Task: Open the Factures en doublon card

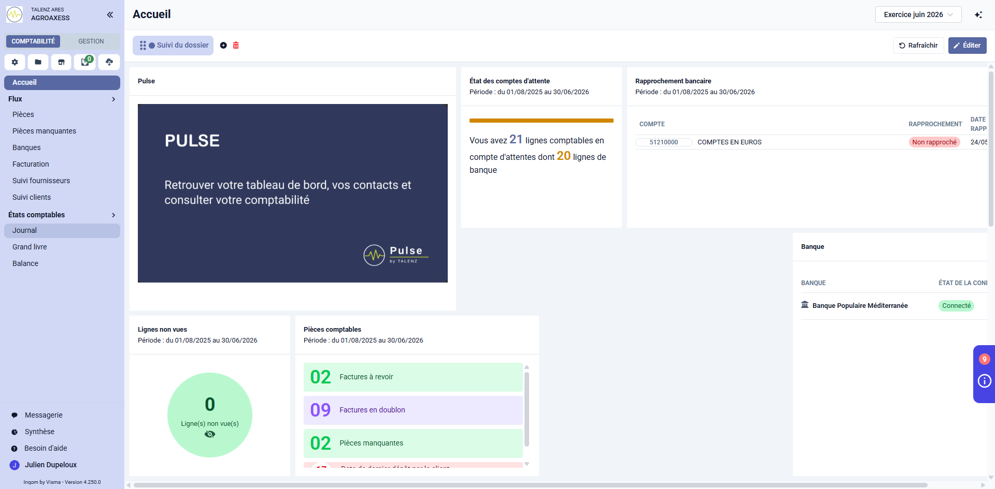Action: (413, 410)
